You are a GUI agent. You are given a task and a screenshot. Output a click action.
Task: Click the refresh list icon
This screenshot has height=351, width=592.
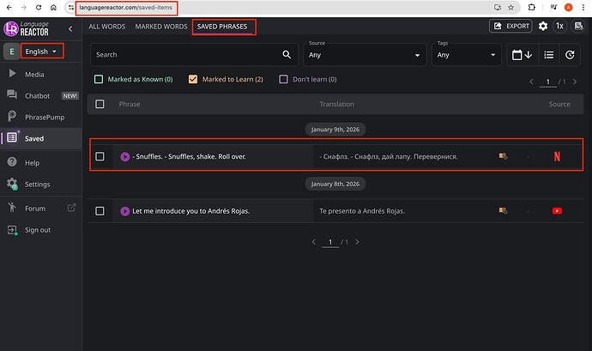point(571,55)
